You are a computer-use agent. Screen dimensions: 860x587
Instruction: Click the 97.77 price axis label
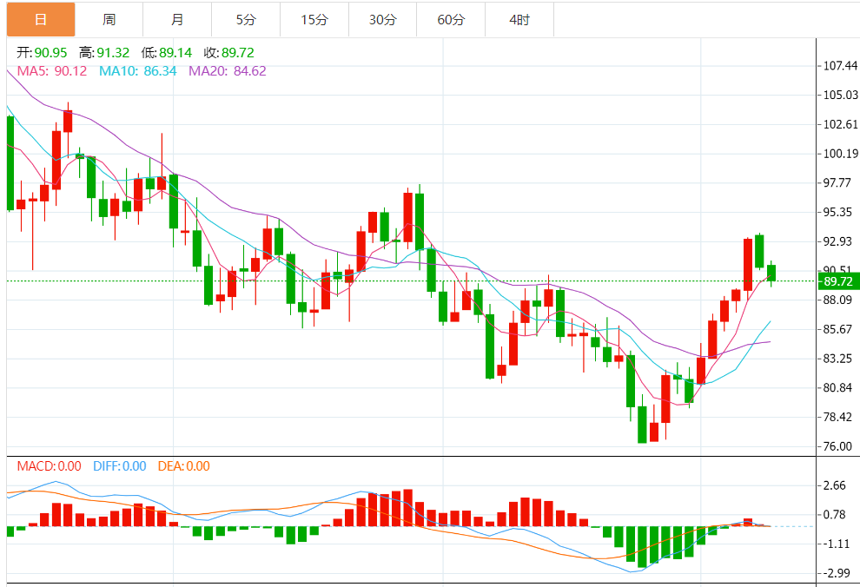click(x=837, y=182)
